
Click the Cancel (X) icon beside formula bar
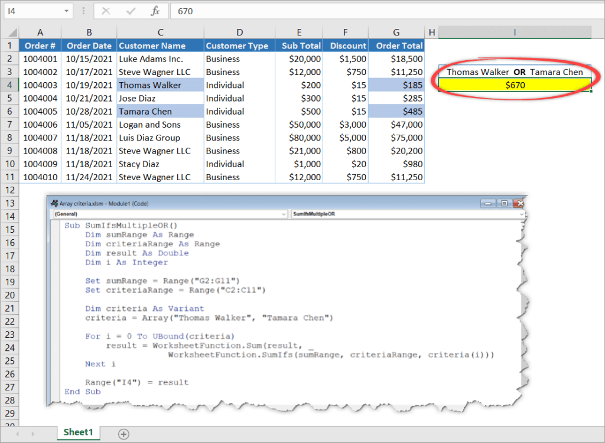tap(107, 11)
